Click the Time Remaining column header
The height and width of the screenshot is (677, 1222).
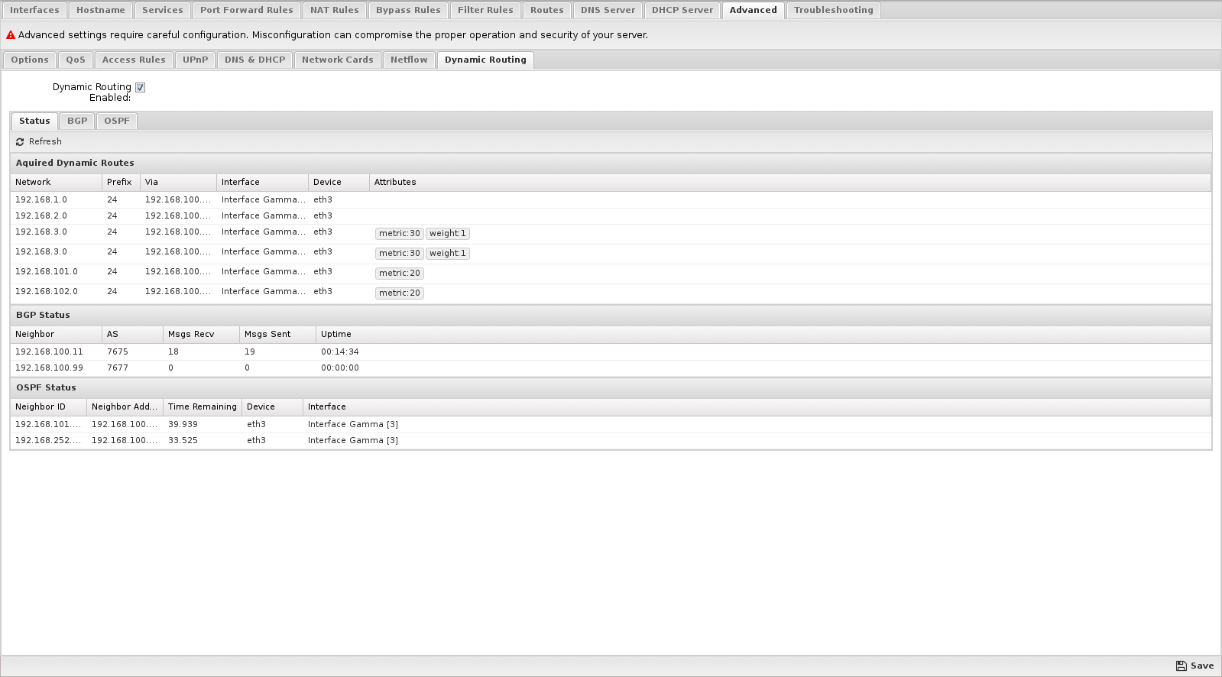coord(202,407)
